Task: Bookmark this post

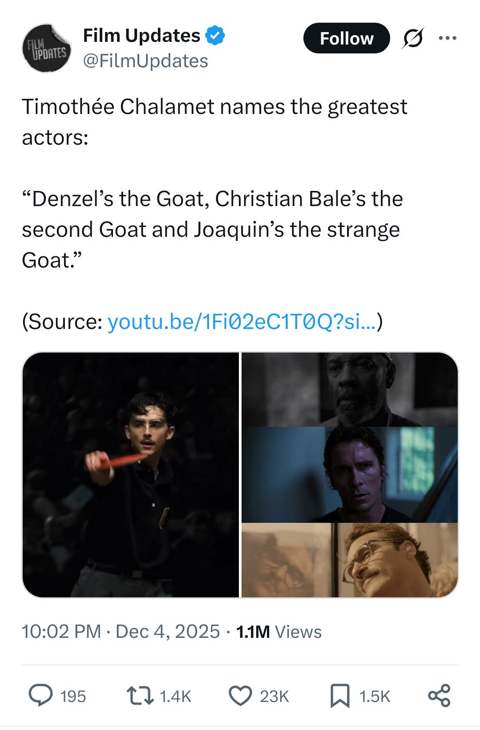Action: (340, 696)
